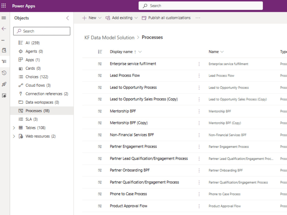Screen dimensions: 287x215
Task: Open more options for Partner Onboarding BPF
Action: [x=199, y=170]
